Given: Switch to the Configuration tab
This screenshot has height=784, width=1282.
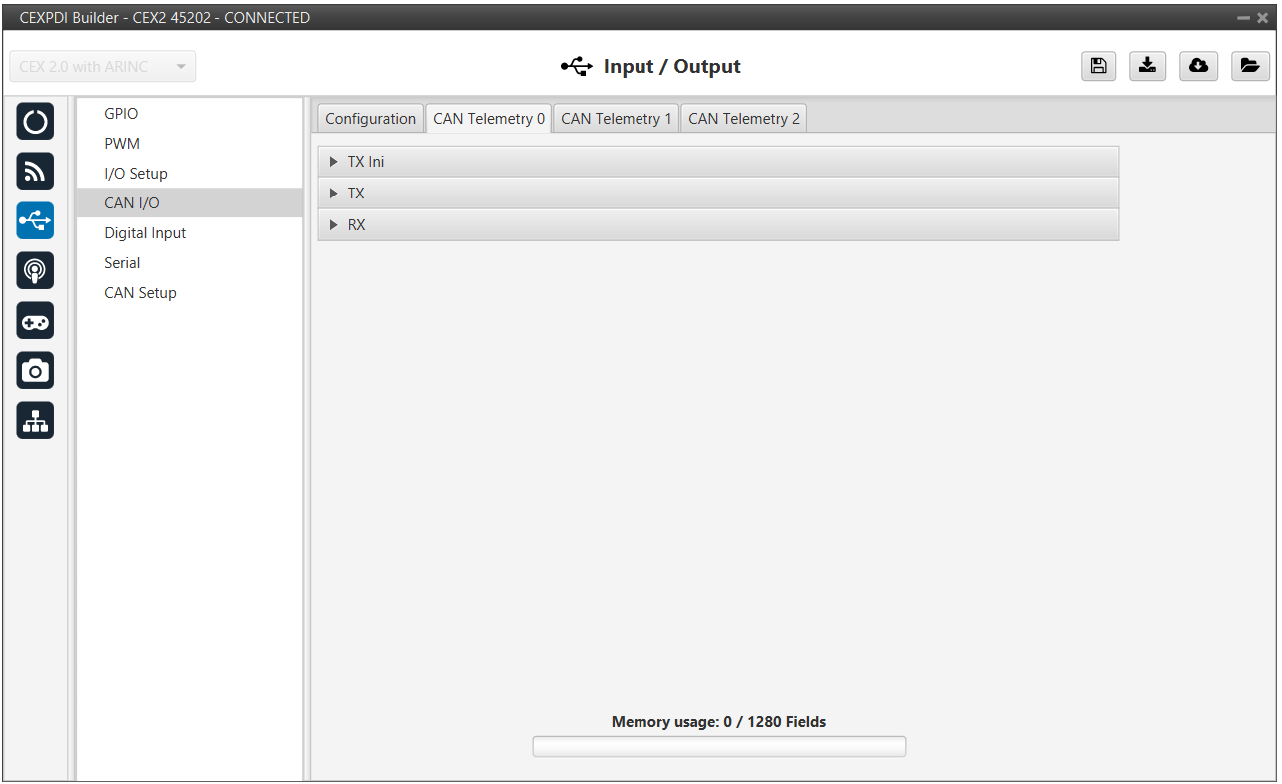Looking at the screenshot, I should [x=370, y=119].
